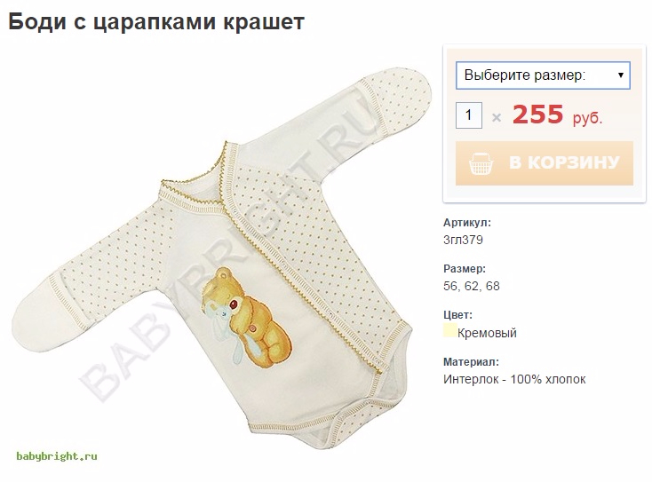The image size is (652, 482).
Task: Click the shopping basket icon
Action: click(481, 163)
